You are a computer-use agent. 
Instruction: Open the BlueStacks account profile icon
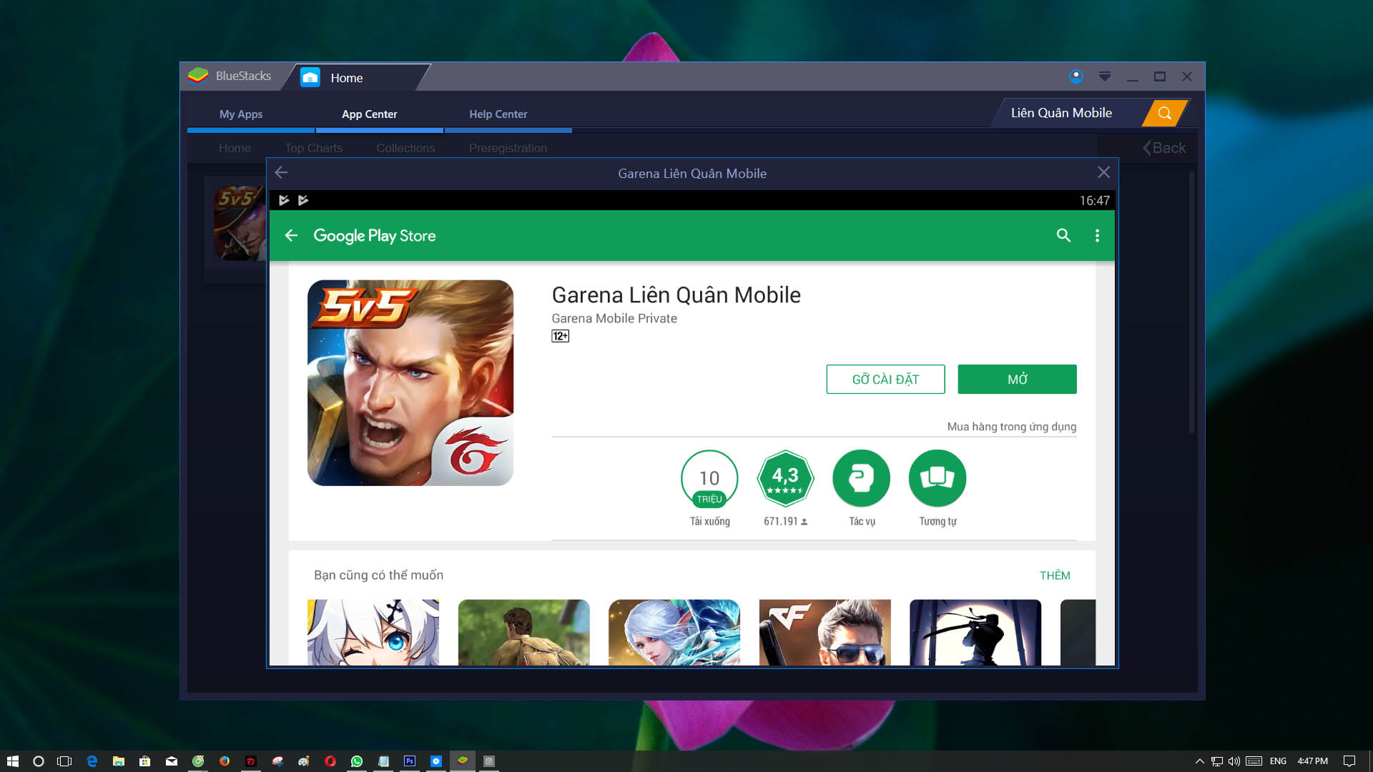pyautogui.click(x=1076, y=76)
